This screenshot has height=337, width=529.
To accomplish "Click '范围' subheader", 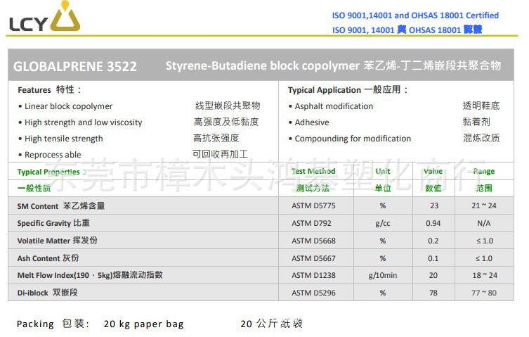I will click(x=484, y=189).
